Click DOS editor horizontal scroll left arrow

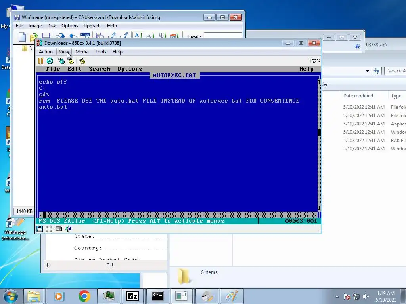(x=41, y=215)
